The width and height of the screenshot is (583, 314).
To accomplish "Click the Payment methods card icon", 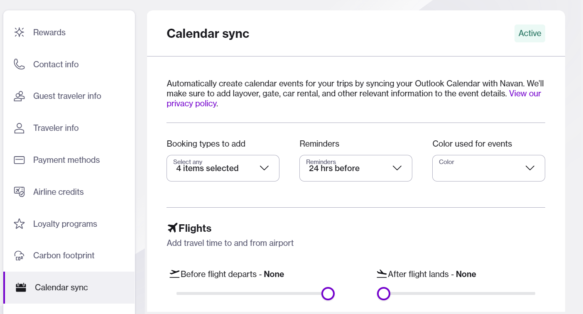I will point(19,160).
